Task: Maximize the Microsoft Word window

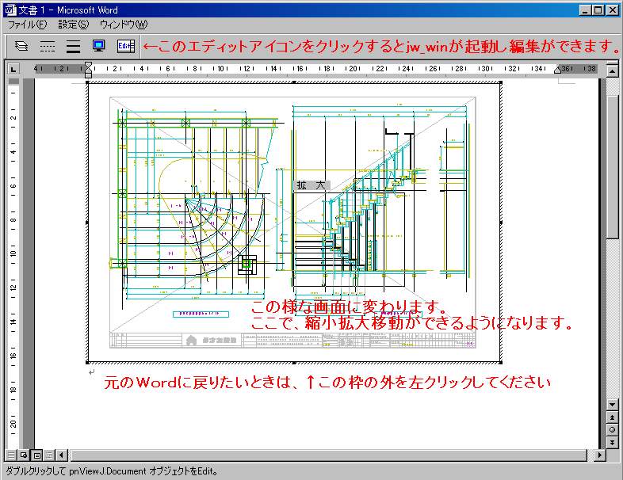Action: click(x=597, y=10)
